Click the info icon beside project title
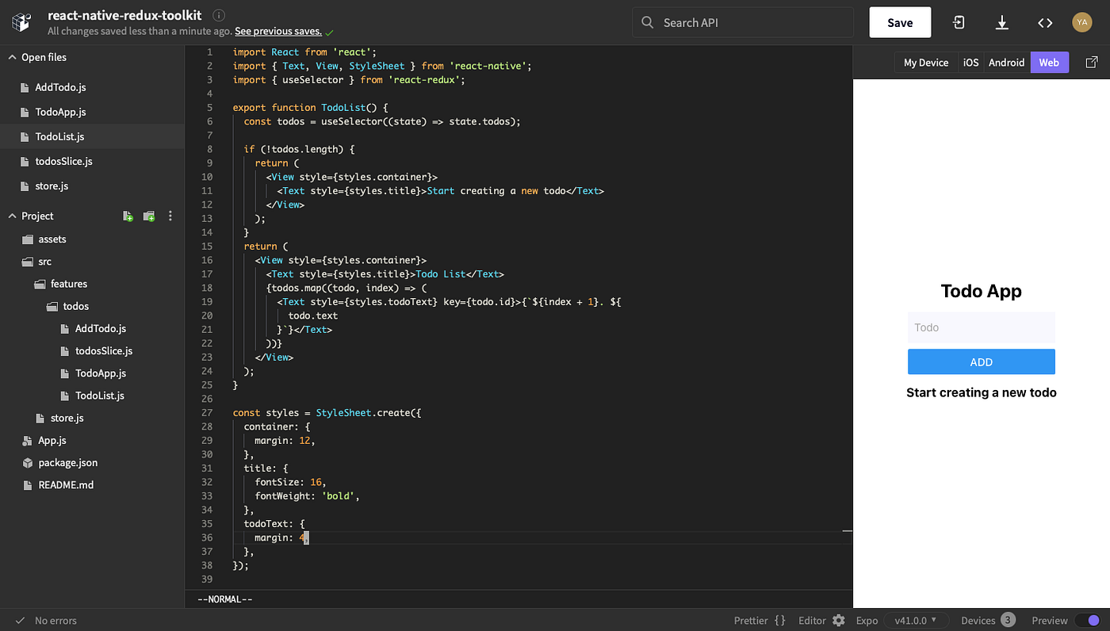Image resolution: width=1110 pixels, height=631 pixels. click(x=218, y=14)
